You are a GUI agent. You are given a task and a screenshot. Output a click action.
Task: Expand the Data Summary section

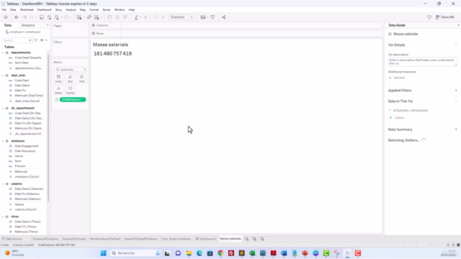pos(456,129)
